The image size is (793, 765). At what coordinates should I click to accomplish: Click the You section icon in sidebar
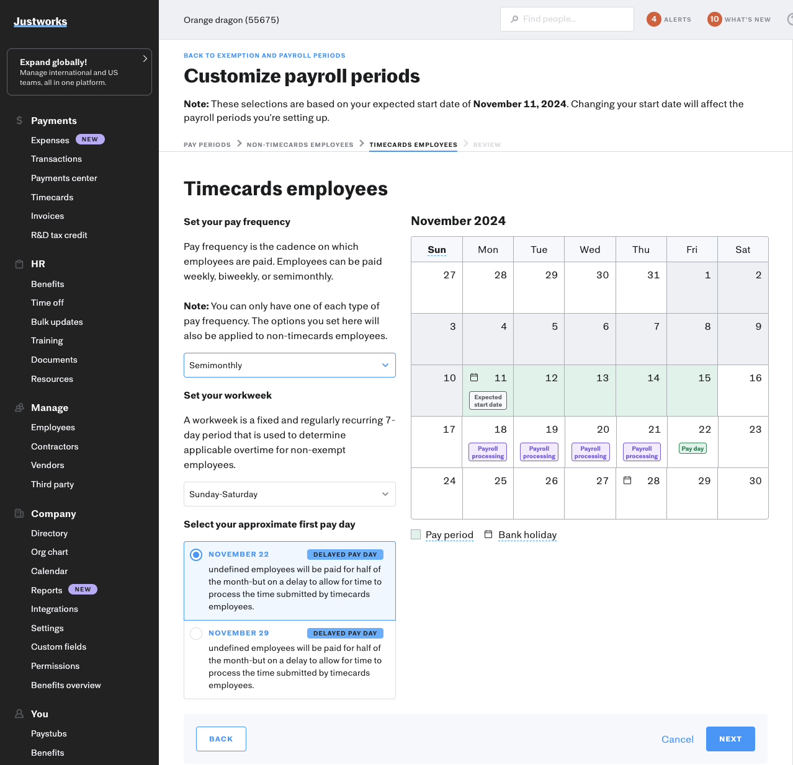point(19,714)
